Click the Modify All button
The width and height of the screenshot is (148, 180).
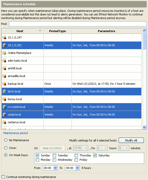[x=131, y=140]
